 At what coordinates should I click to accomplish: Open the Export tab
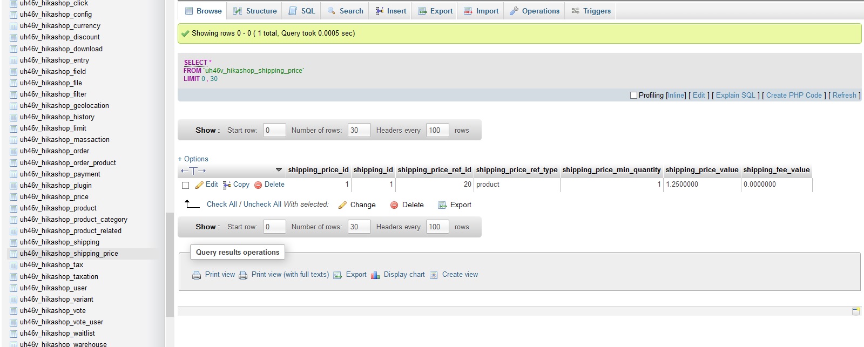coord(435,11)
